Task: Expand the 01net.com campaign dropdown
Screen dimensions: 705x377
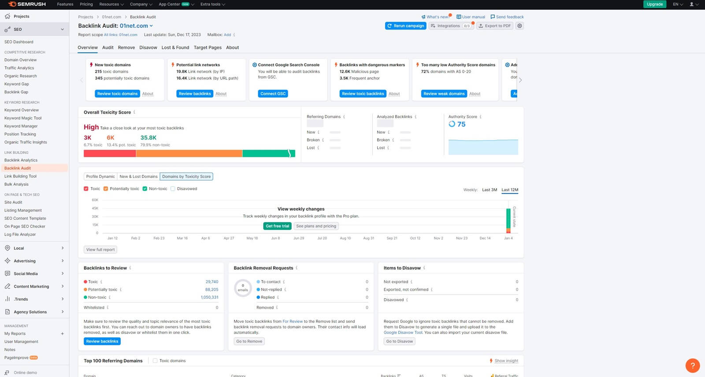Action: coord(151,26)
